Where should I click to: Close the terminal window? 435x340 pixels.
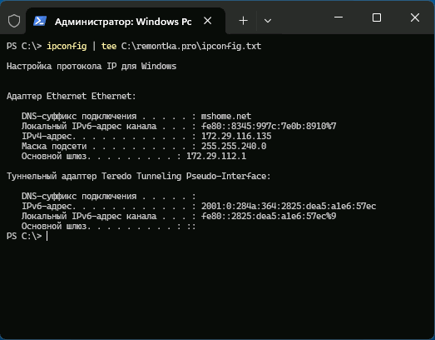click(415, 17)
